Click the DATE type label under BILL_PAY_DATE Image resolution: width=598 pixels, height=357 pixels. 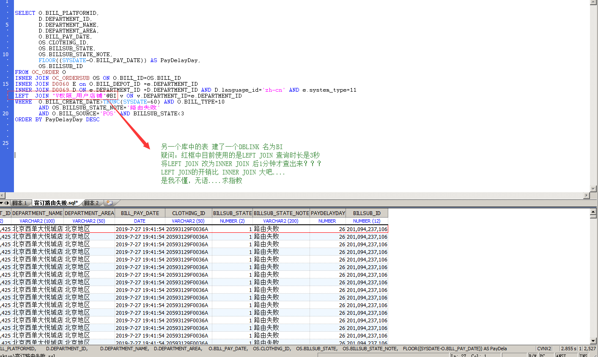140,221
